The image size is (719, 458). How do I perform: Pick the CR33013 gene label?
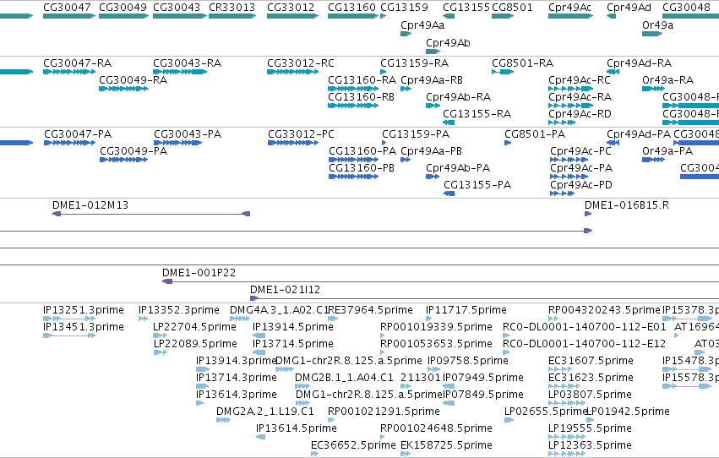tap(232, 8)
